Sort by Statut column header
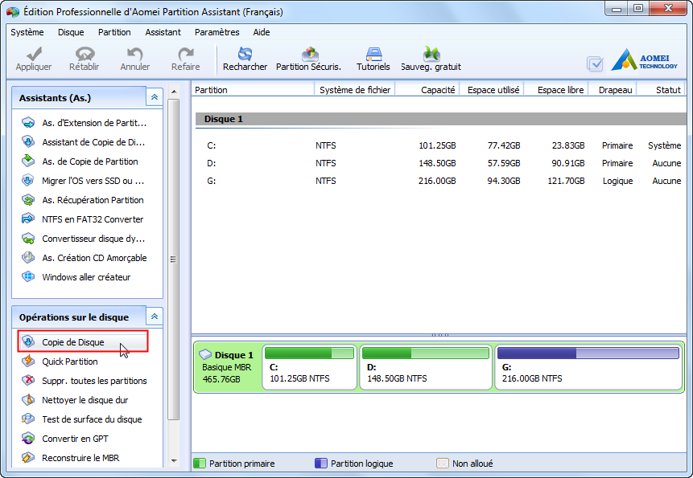The image size is (693, 478). coord(662,90)
